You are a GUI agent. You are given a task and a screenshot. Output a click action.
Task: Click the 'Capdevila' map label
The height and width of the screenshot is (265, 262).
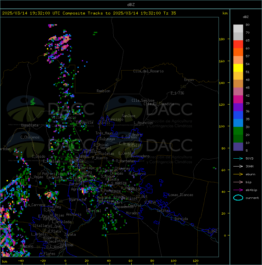pos(84,122)
